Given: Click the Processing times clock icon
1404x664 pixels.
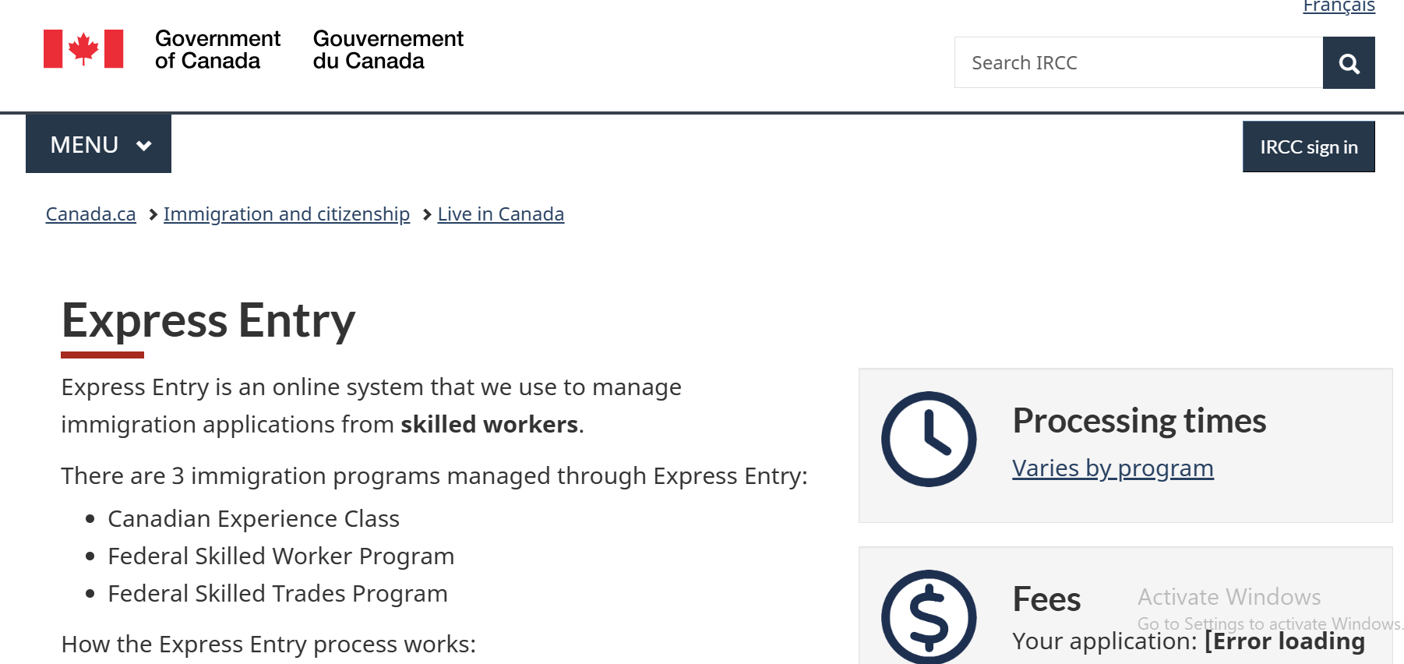Looking at the screenshot, I should click(x=929, y=440).
